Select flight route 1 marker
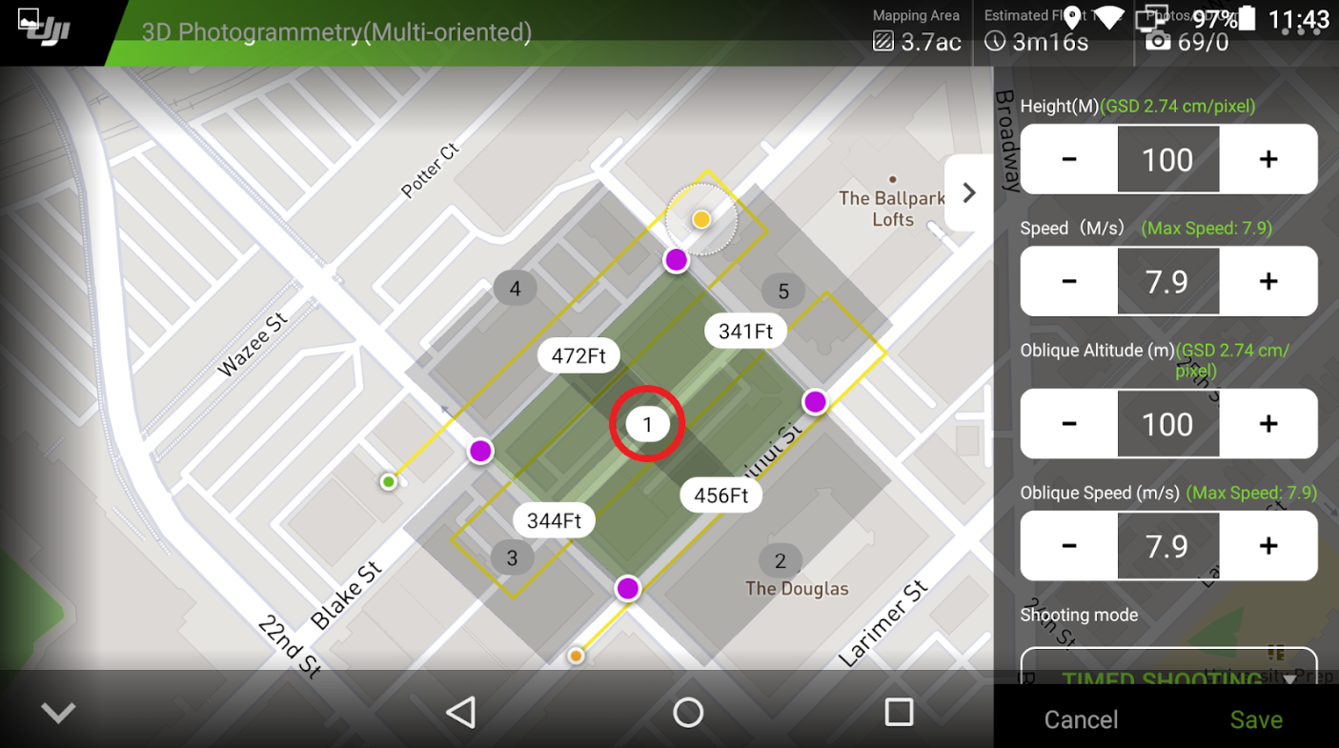1339x748 pixels. (x=648, y=424)
